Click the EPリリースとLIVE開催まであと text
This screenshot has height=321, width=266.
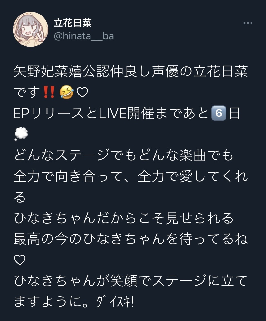(111, 113)
